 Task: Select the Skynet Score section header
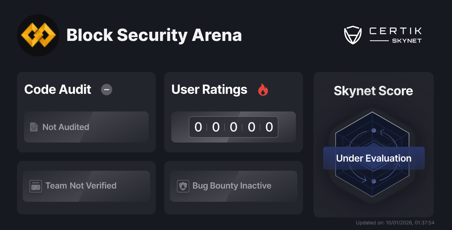373,91
